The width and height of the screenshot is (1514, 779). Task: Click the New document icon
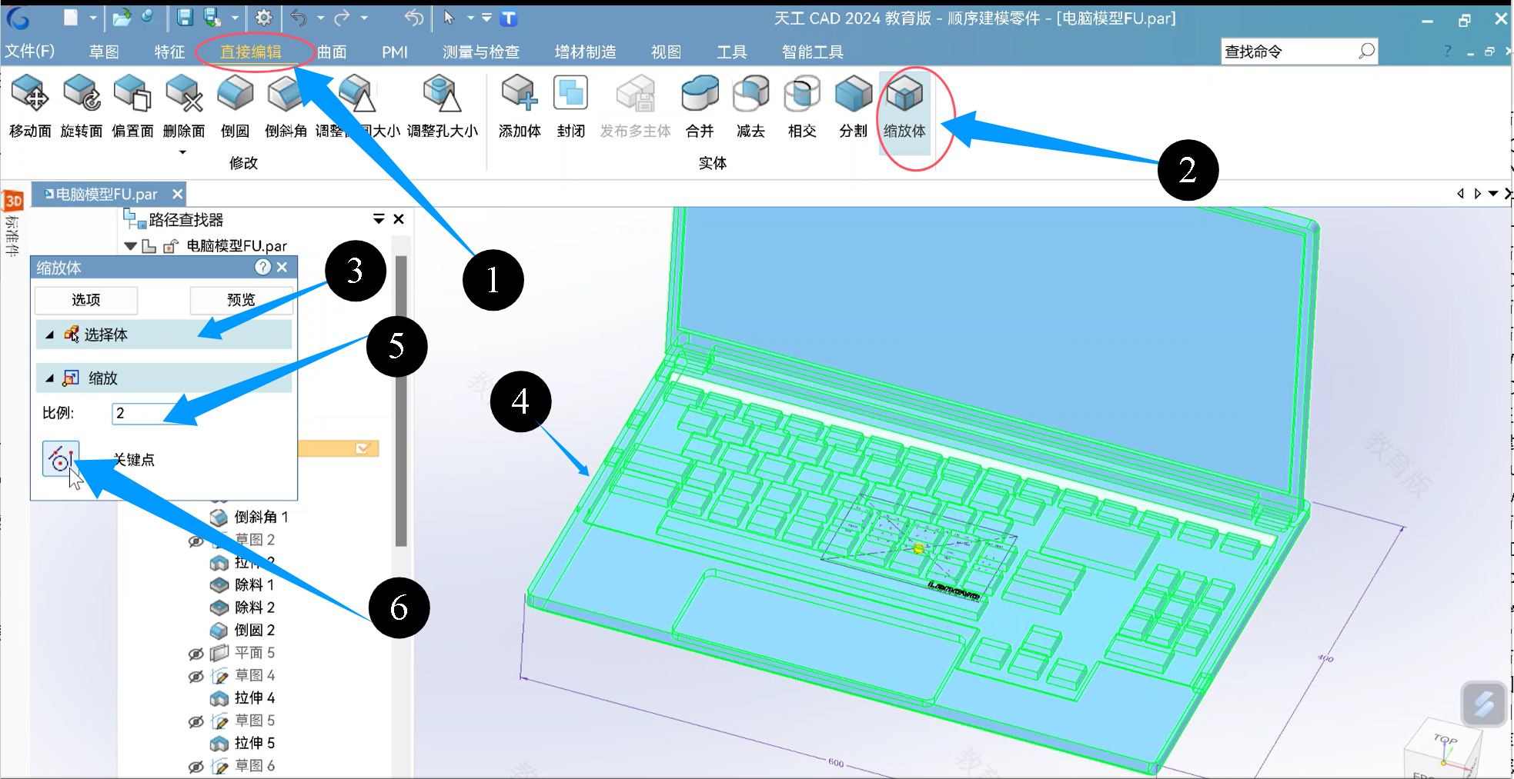coord(70,17)
